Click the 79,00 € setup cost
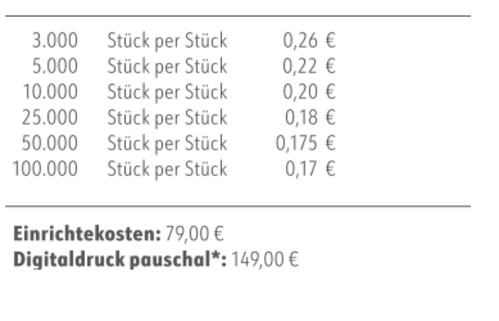The width and height of the screenshot is (499, 321). [x=195, y=234]
